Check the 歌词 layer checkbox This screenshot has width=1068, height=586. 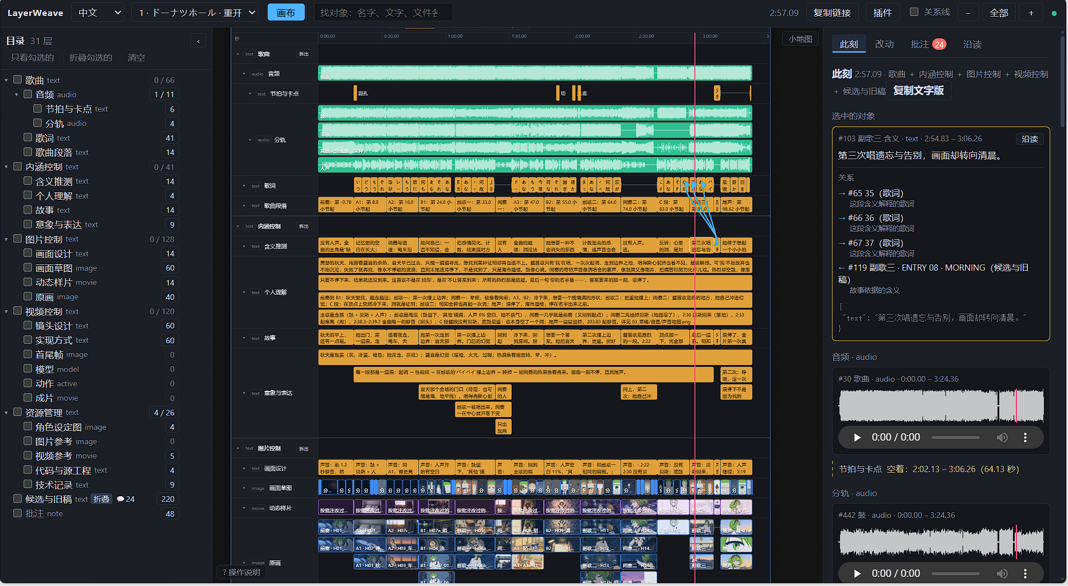pyautogui.click(x=28, y=137)
